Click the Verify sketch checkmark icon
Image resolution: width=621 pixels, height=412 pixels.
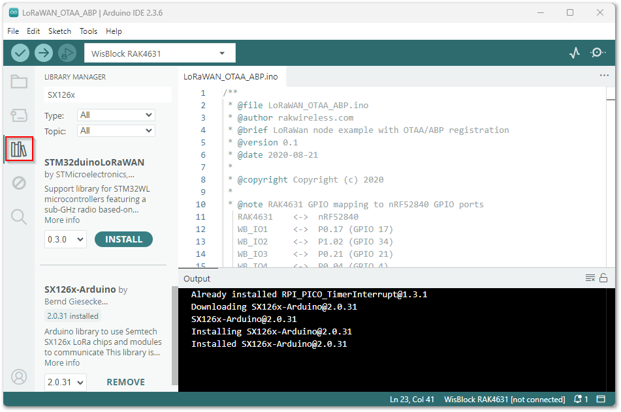[20, 53]
